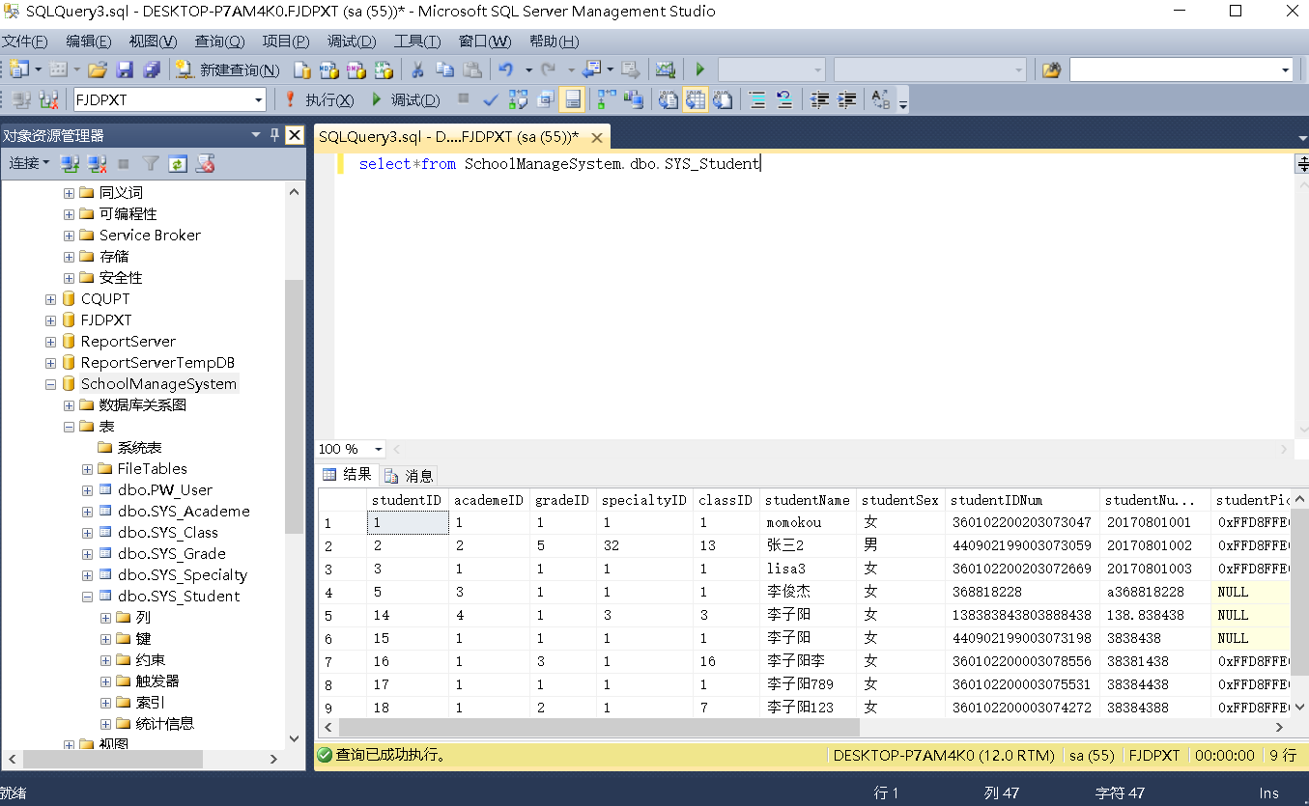Click the Undo arrow icon
The width and height of the screenshot is (1309, 806).
tap(505, 69)
